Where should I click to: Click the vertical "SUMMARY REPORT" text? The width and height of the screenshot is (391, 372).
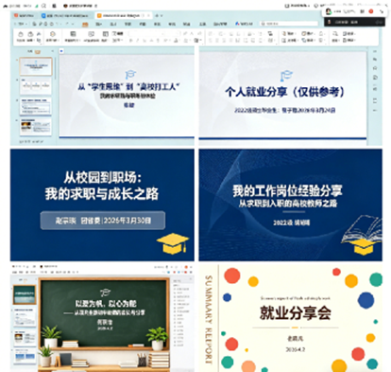(209, 320)
